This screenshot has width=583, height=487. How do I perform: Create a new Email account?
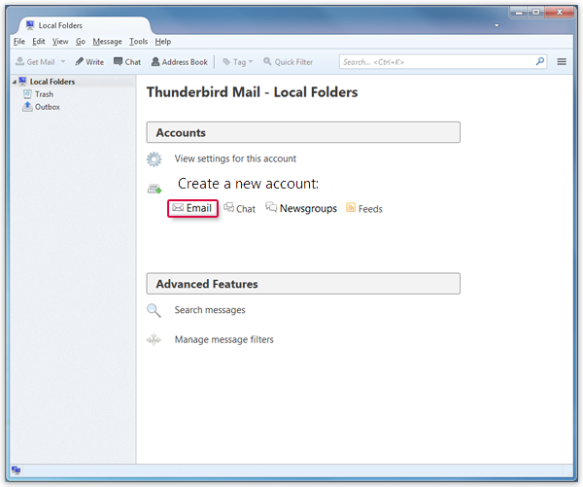click(x=192, y=208)
